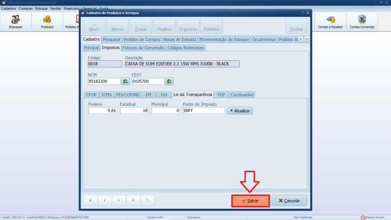Screen dimensions: 391x220
Task: Switch to the ICMS tab
Action: [107, 95]
